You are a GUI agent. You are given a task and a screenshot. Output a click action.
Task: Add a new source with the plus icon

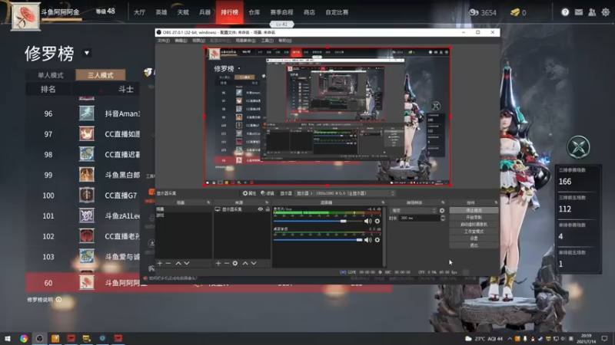[218, 263]
